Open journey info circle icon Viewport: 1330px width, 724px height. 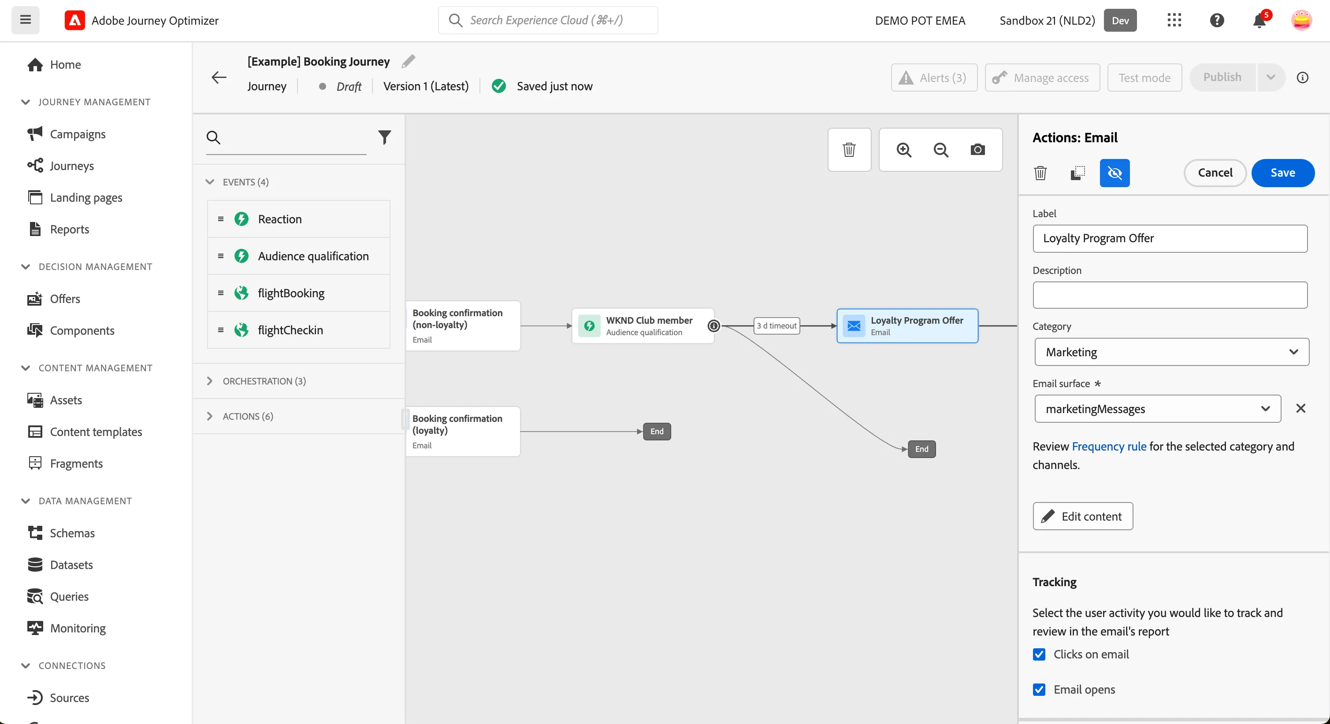[1303, 78]
